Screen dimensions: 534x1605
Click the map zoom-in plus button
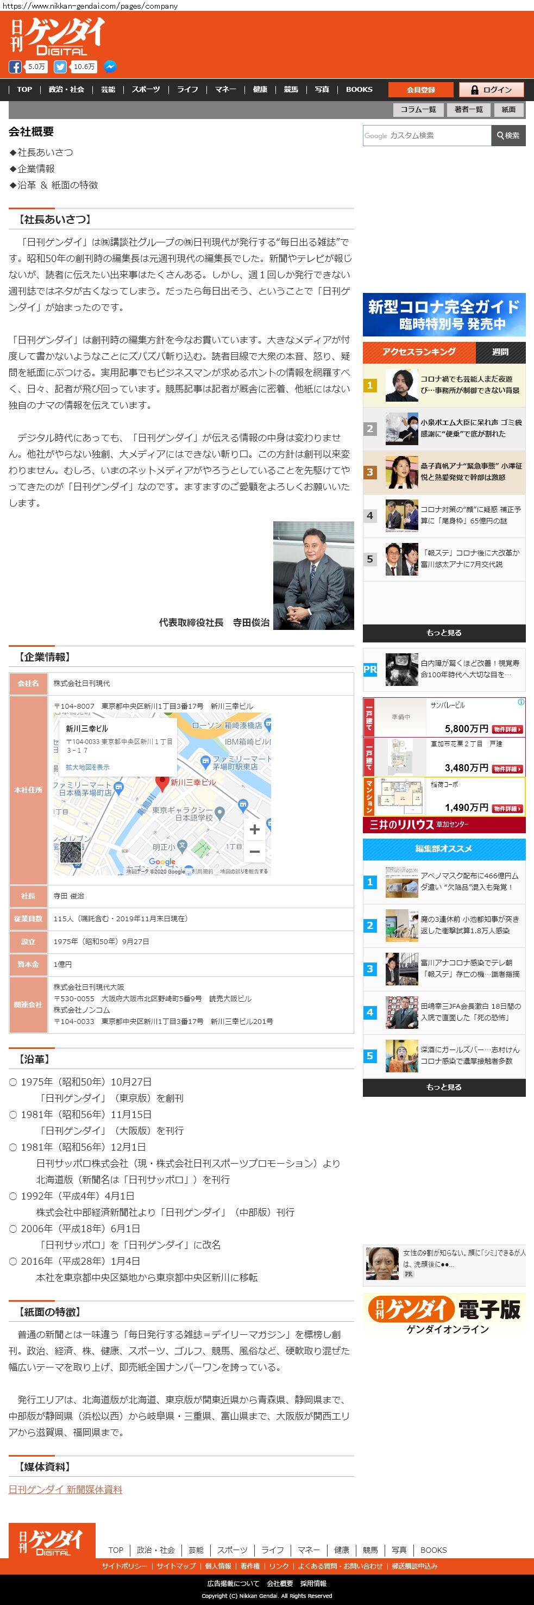(255, 829)
